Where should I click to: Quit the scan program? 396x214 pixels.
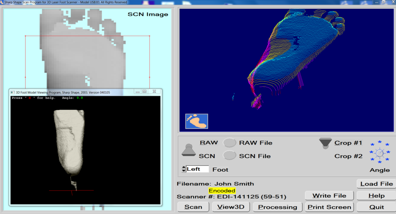point(376,207)
